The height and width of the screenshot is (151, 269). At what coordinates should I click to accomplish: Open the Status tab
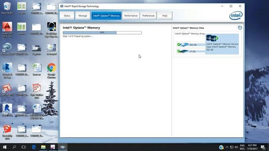(x=67, y=16)
